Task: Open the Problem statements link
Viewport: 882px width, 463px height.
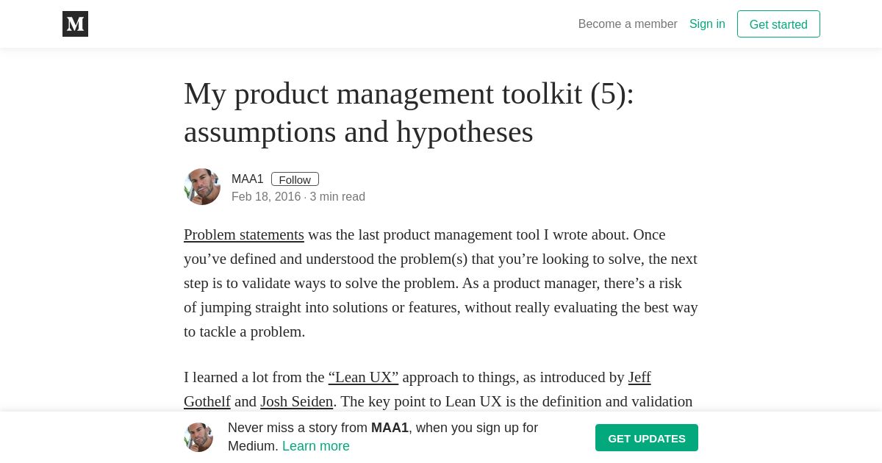Action: coord(244,234)
